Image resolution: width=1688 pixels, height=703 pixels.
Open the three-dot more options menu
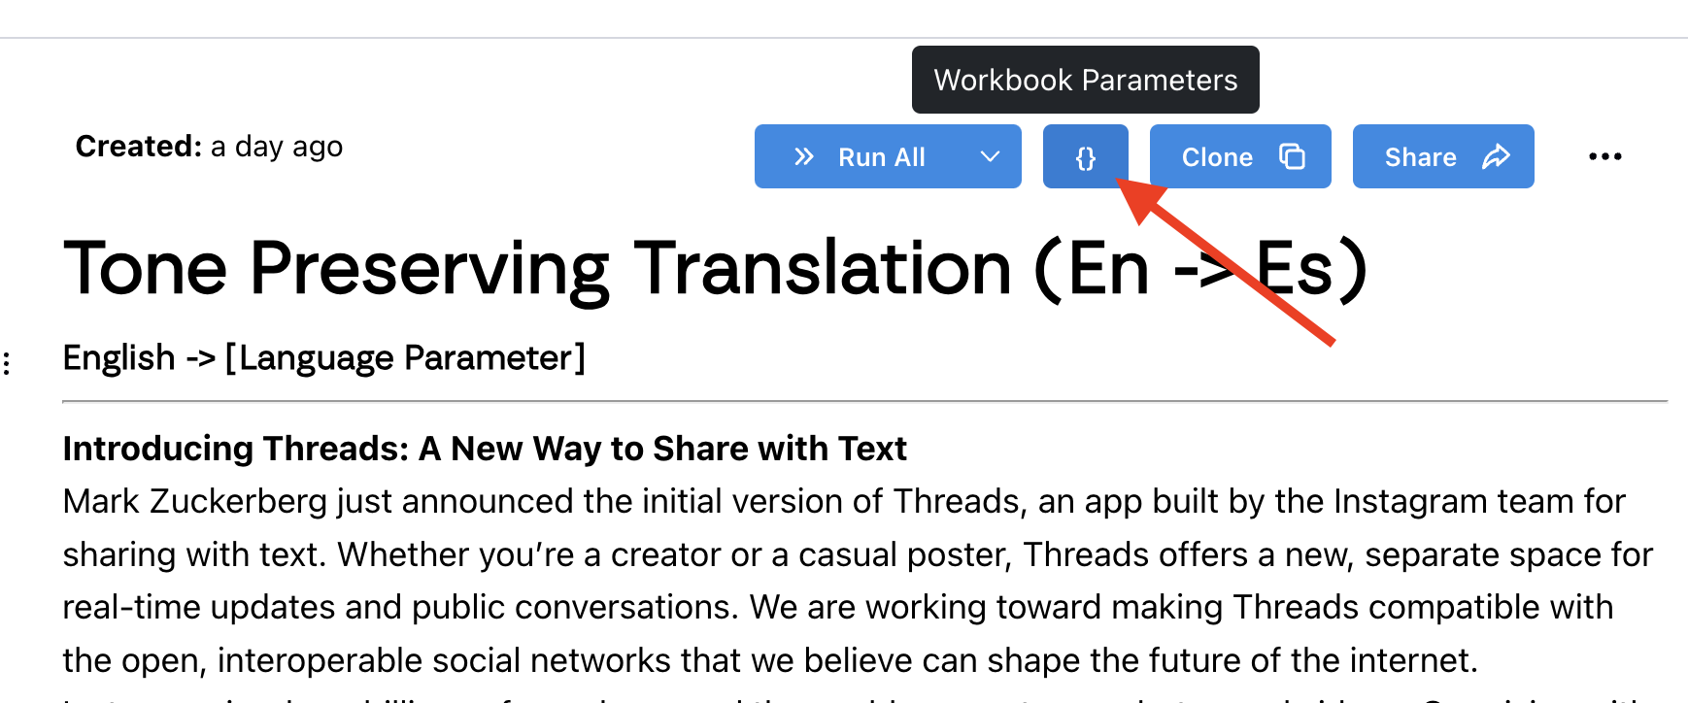pos(1604,156)
